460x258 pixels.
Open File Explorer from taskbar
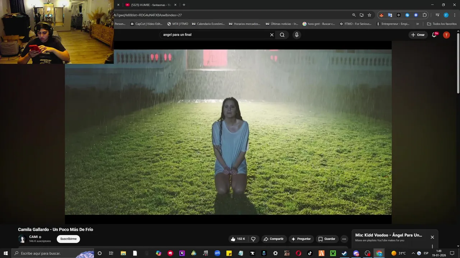(123, 253)
